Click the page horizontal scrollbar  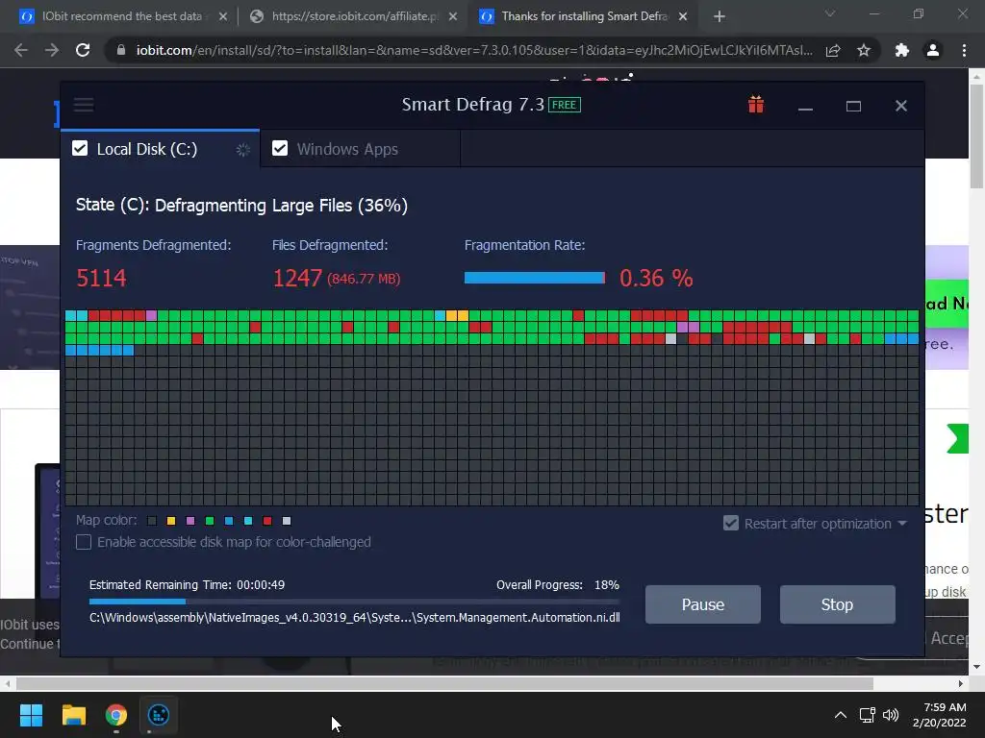[x=444, y=683]
